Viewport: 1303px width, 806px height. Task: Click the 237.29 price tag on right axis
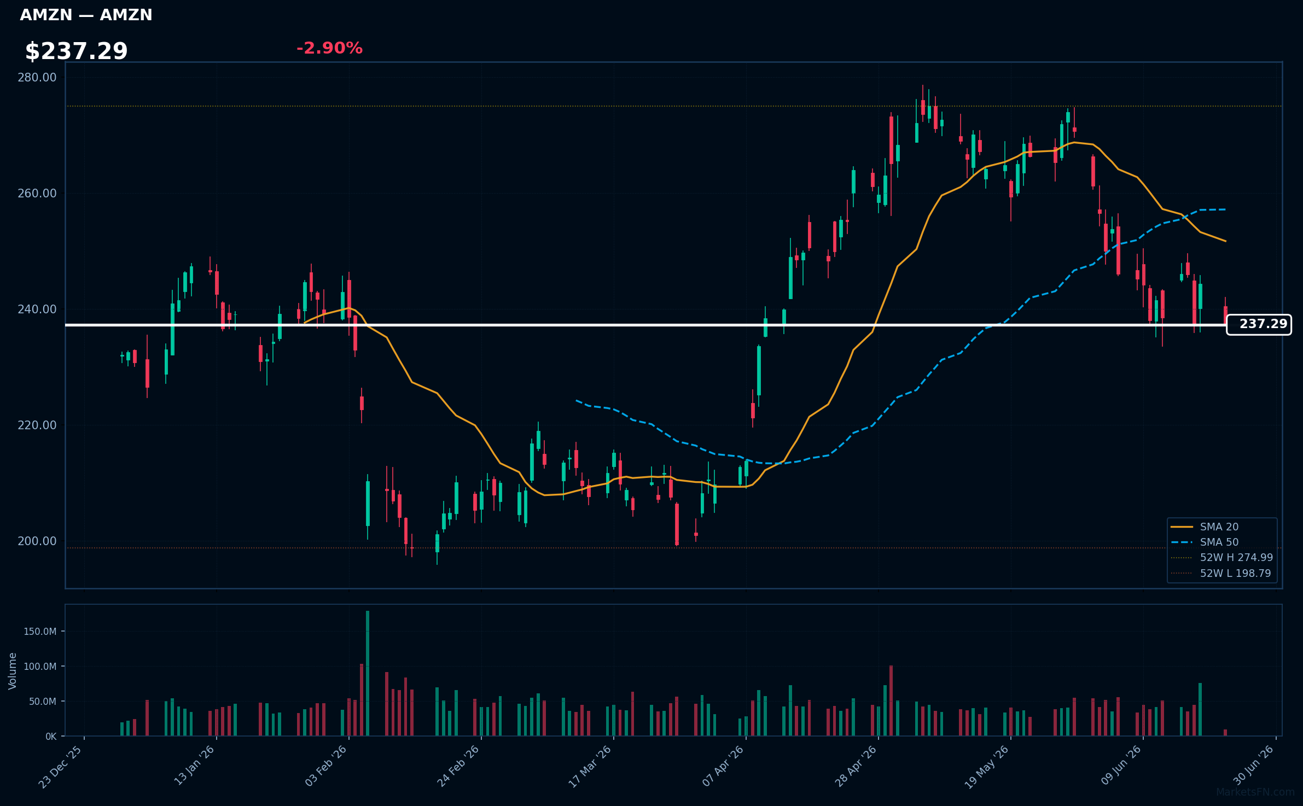tap(1259, 324)
